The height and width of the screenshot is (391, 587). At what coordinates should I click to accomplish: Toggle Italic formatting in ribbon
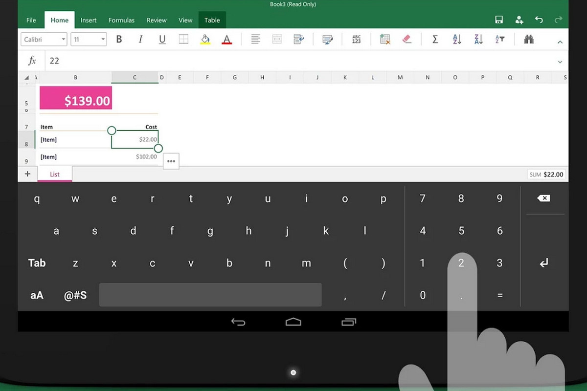[140, 40]
